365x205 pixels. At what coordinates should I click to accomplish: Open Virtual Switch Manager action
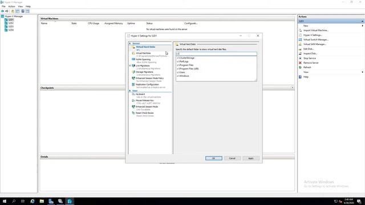pos(315,40)
